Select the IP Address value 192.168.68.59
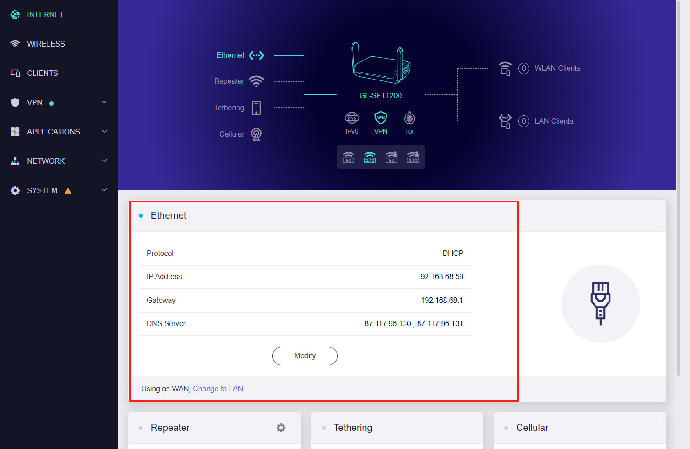Image resolution: width=690 pixels, height=449 pixels. tap(440, 277)
